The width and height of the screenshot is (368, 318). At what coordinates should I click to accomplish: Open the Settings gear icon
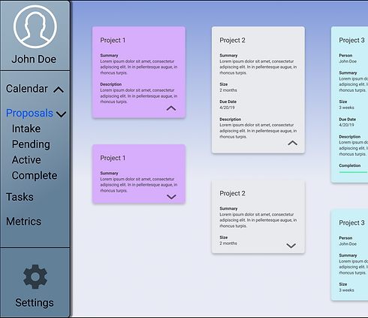(35, 277)
